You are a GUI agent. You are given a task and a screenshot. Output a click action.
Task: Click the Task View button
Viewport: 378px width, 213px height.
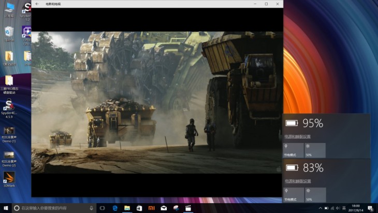point(102,208)
